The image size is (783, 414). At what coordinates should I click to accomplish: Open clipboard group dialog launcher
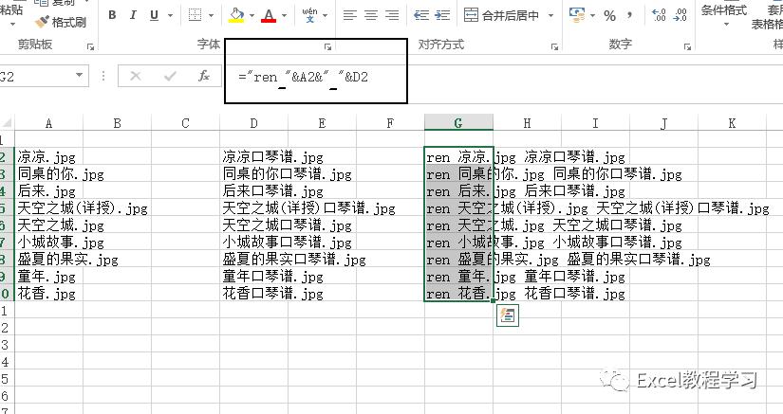coord(90,46)
